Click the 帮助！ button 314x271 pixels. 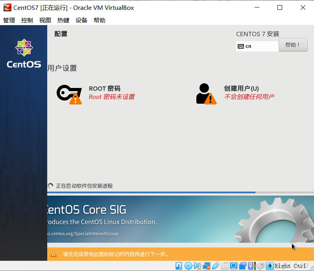point(293,45)
